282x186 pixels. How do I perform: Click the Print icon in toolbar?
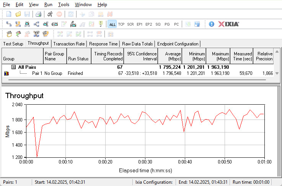(x=38, y=14)
